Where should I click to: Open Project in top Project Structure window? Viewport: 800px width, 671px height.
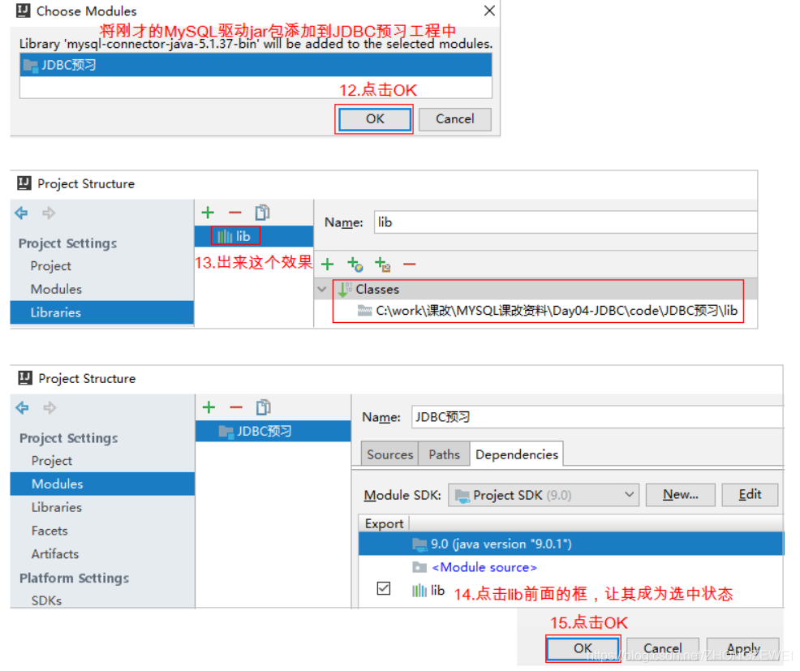pos(50,266)
